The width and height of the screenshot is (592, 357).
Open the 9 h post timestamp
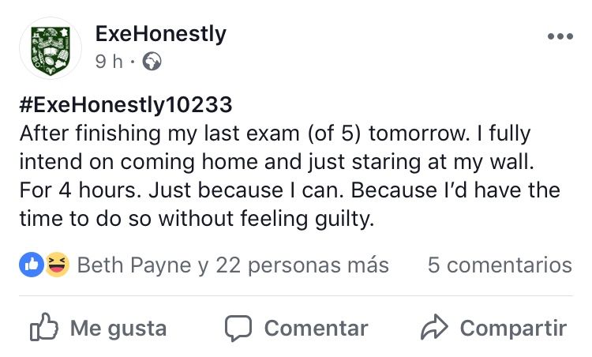click(109, 62)
